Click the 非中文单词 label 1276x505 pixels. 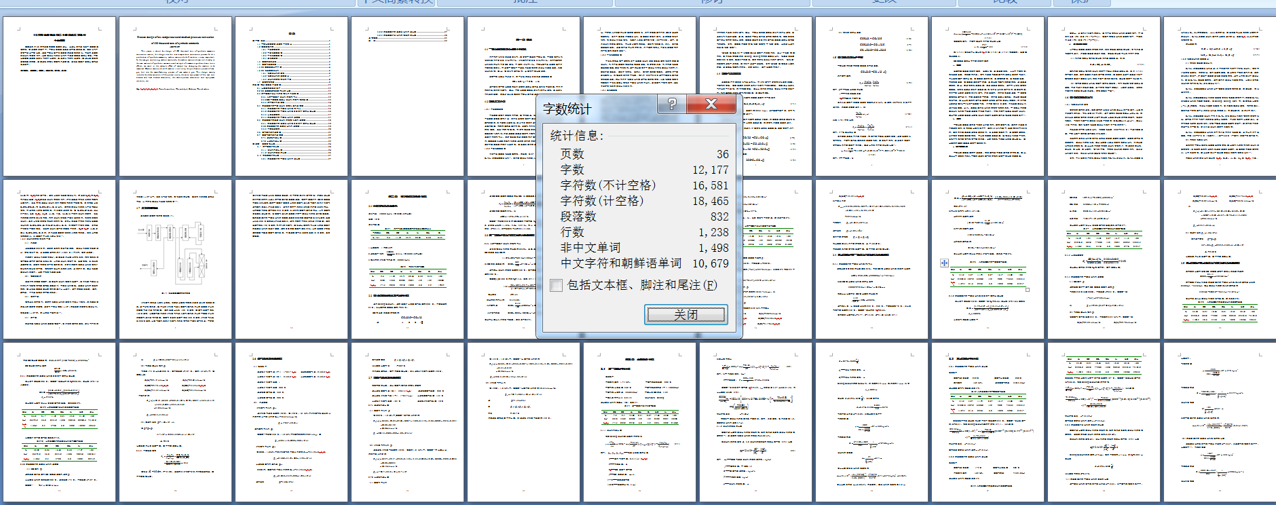(590, 248)
